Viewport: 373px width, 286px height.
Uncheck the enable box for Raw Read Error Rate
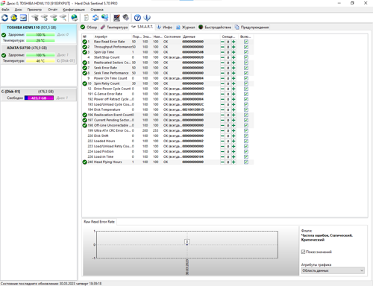tap(246, 42)
